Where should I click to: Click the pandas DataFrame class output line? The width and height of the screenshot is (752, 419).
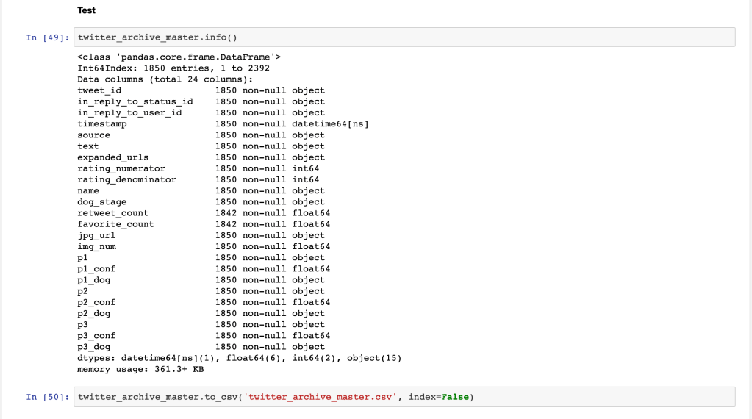coord(179,57)
